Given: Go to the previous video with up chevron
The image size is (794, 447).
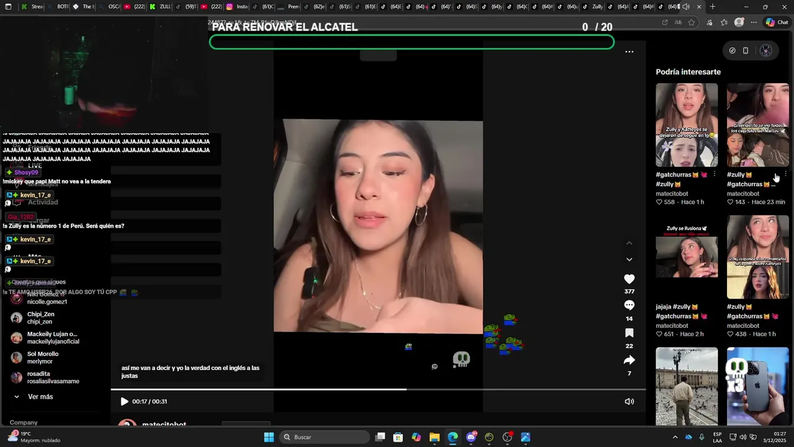Looking at the screenshot, I should [x=629, y=243].
